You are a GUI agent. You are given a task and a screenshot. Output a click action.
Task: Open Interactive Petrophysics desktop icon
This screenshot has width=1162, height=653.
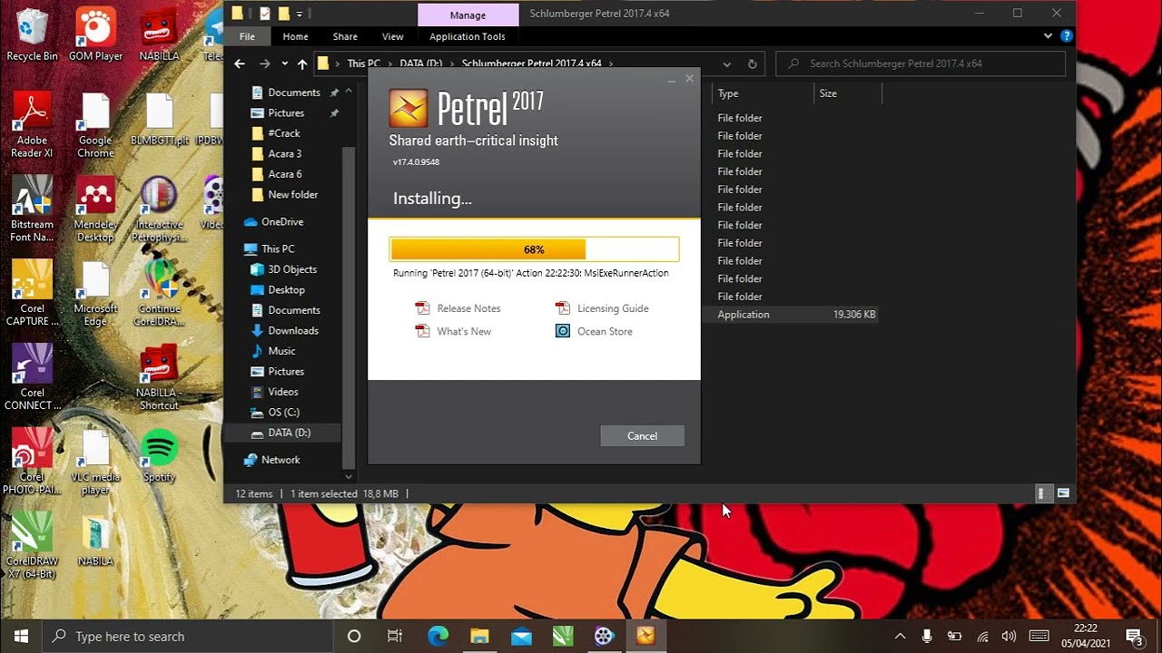point(159,210)
